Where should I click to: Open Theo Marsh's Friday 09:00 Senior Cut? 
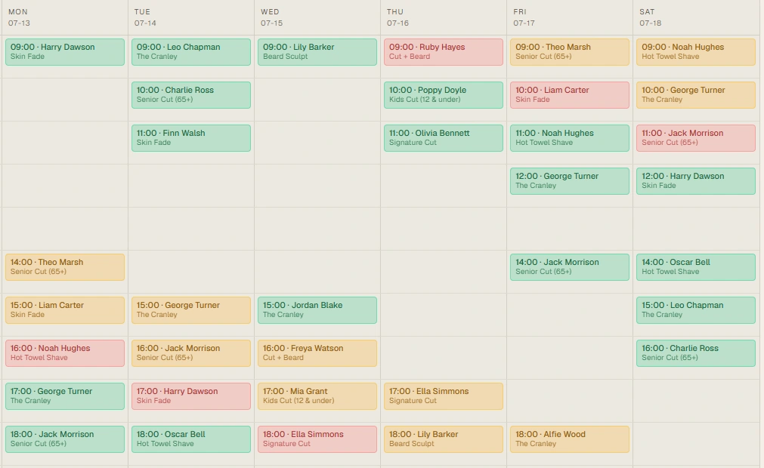(570, 52)
